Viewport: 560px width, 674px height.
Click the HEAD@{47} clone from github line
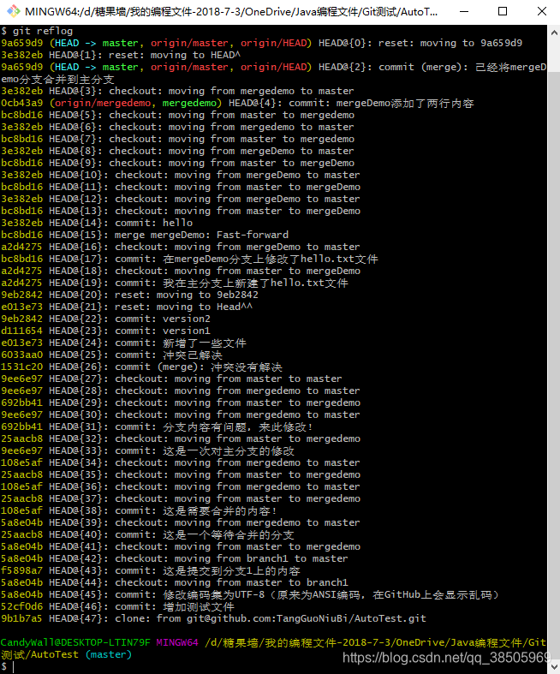pos(213,618)
